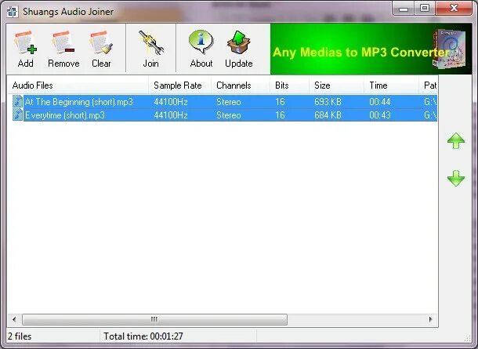
Task: Clear the audio file list
Action: pos(101,49)
